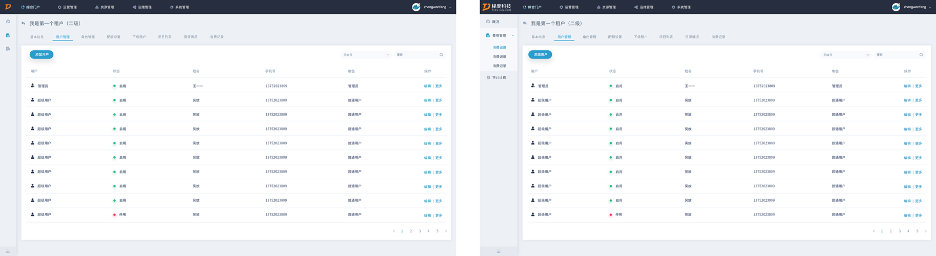Click the 管理员 user icon in collapsed-sidebar view

tap(32, 86)
